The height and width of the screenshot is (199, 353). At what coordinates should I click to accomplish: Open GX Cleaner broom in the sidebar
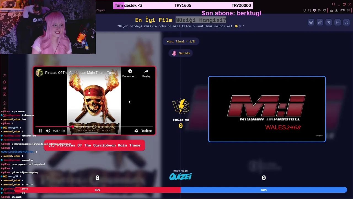(x=4, y=82)
